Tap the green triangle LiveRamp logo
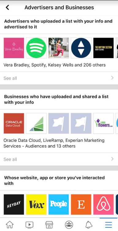This screenshot has width=118, height=231. click(36, 123)
